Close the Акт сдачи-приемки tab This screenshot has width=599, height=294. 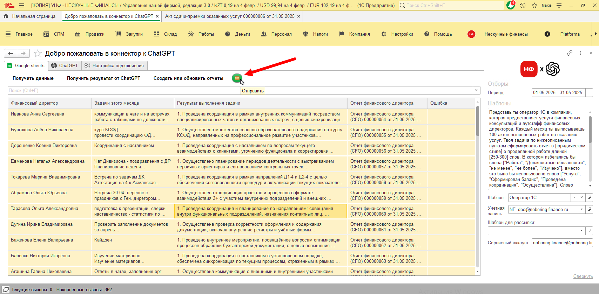coord(298,16)
